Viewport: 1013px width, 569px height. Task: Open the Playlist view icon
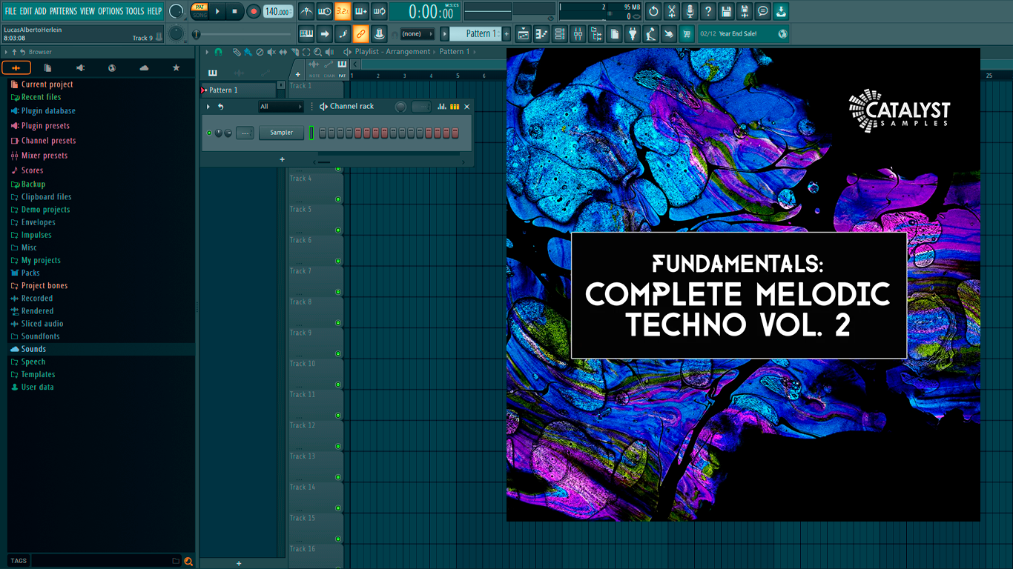(524, 33)
